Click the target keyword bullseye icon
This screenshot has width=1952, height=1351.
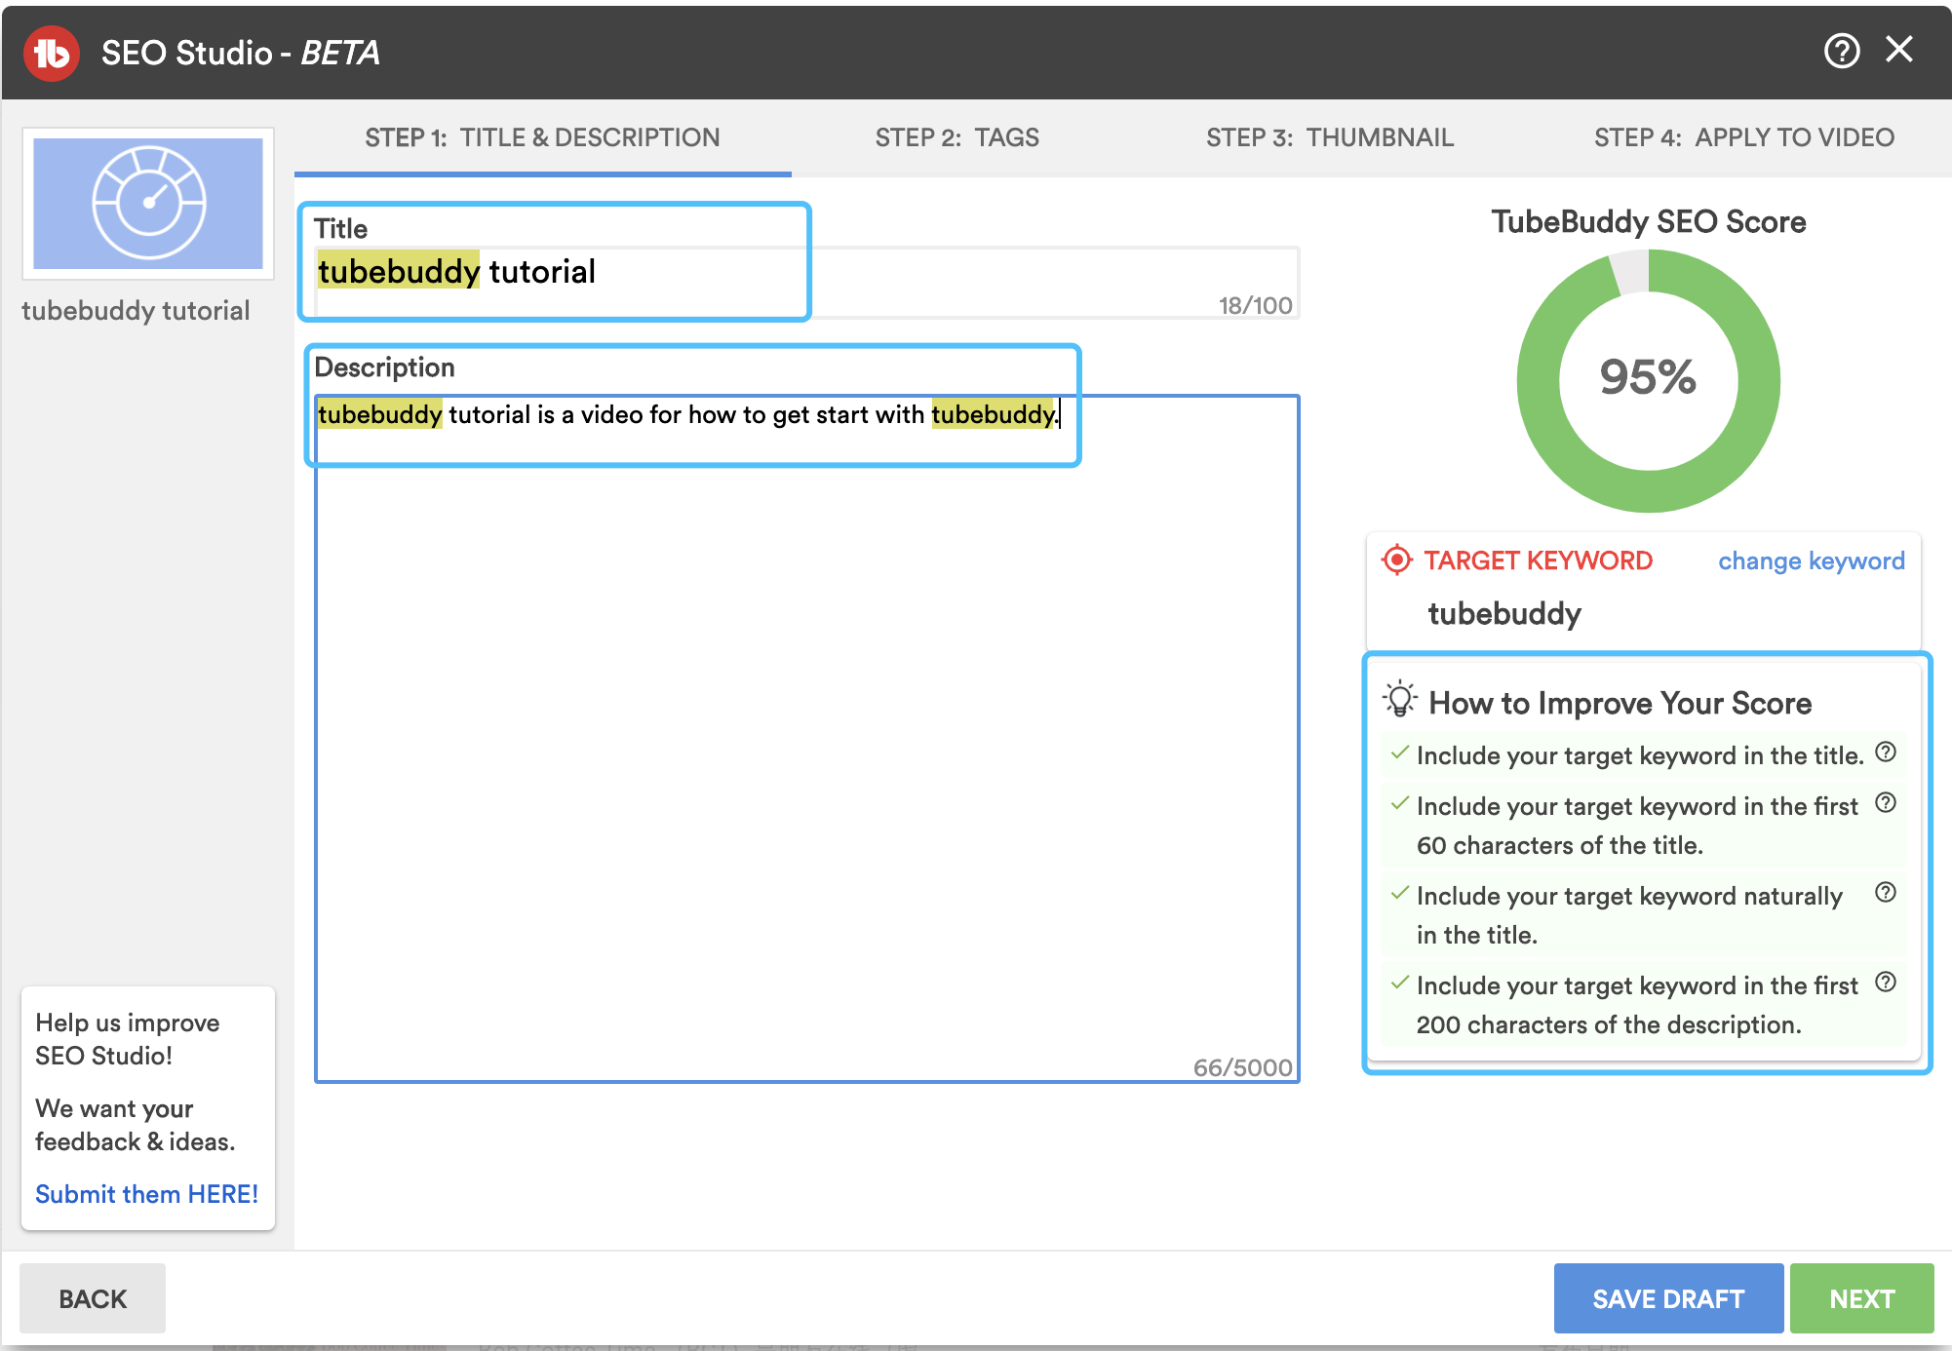1397,560
